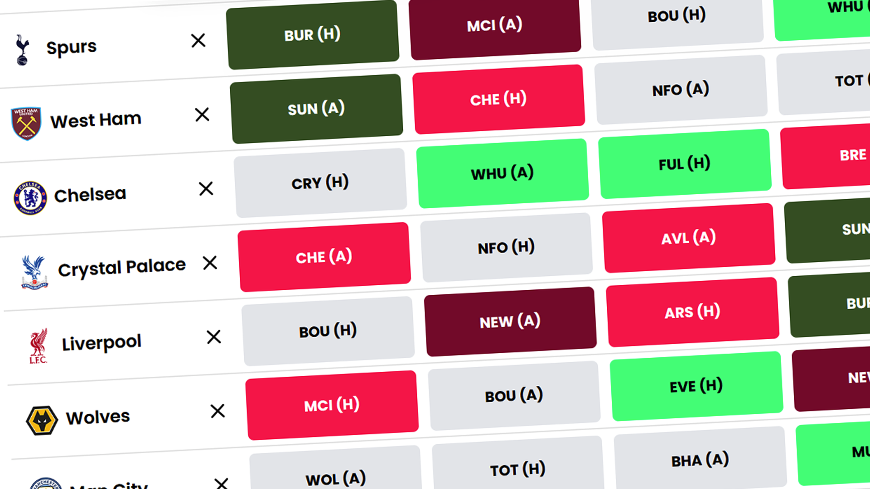Click the WHU (A) fixture for Chelsea
The image size is (870, 489).
coord(502,173)
